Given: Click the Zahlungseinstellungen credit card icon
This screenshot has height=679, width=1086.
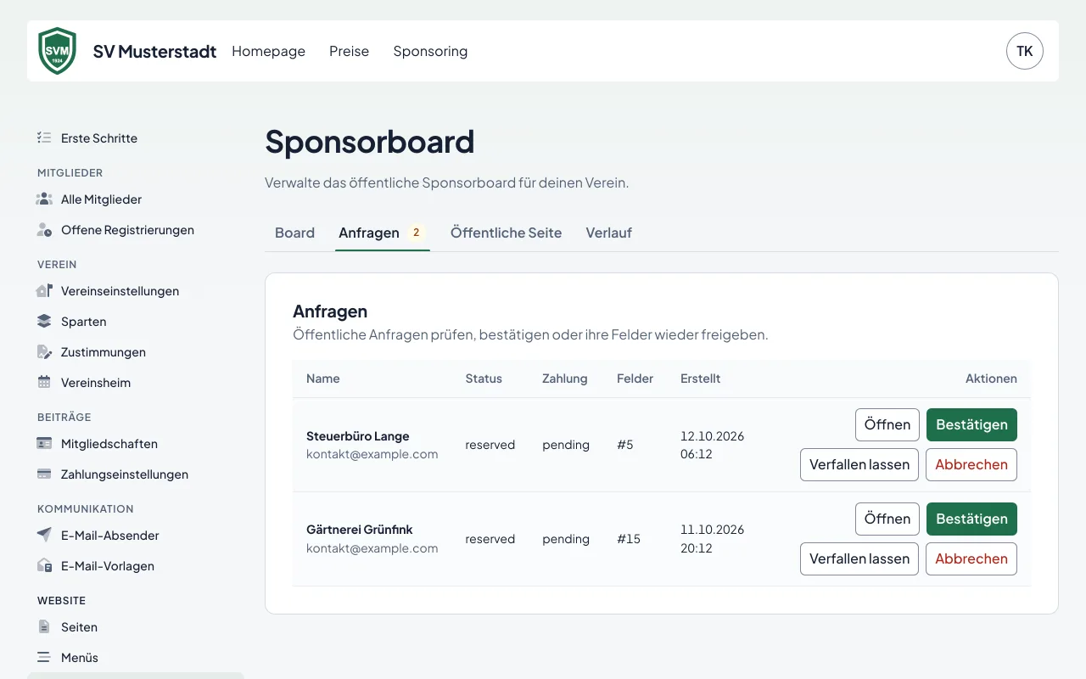Looking at the screenshot, I should (x=44, y=474).
